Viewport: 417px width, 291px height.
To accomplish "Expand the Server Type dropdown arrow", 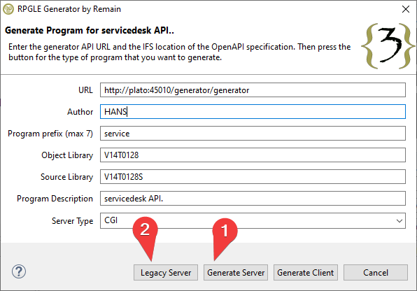I will pyautogui.click(x=400, y=221).
